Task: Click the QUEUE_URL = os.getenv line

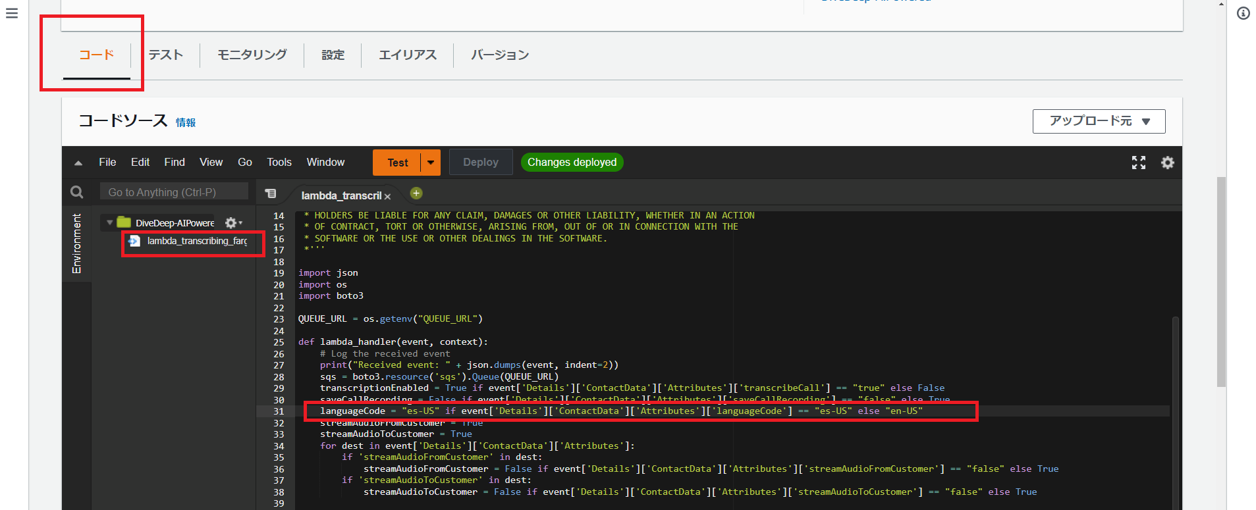Action: click(x=391, y=319)
